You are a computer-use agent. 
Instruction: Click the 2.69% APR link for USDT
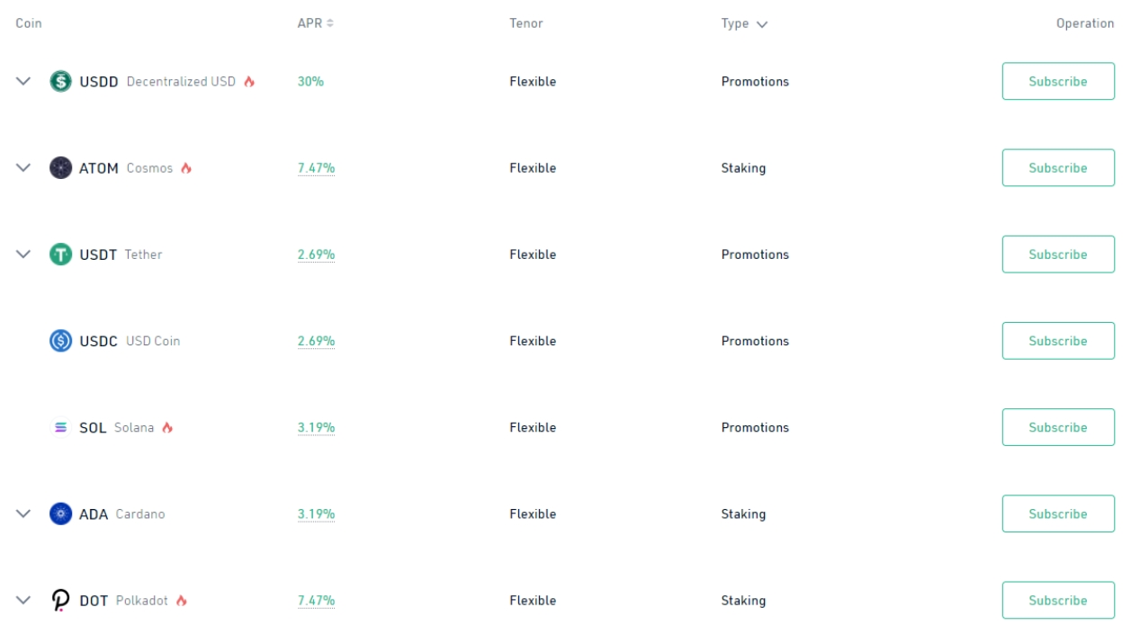(317, 254)
